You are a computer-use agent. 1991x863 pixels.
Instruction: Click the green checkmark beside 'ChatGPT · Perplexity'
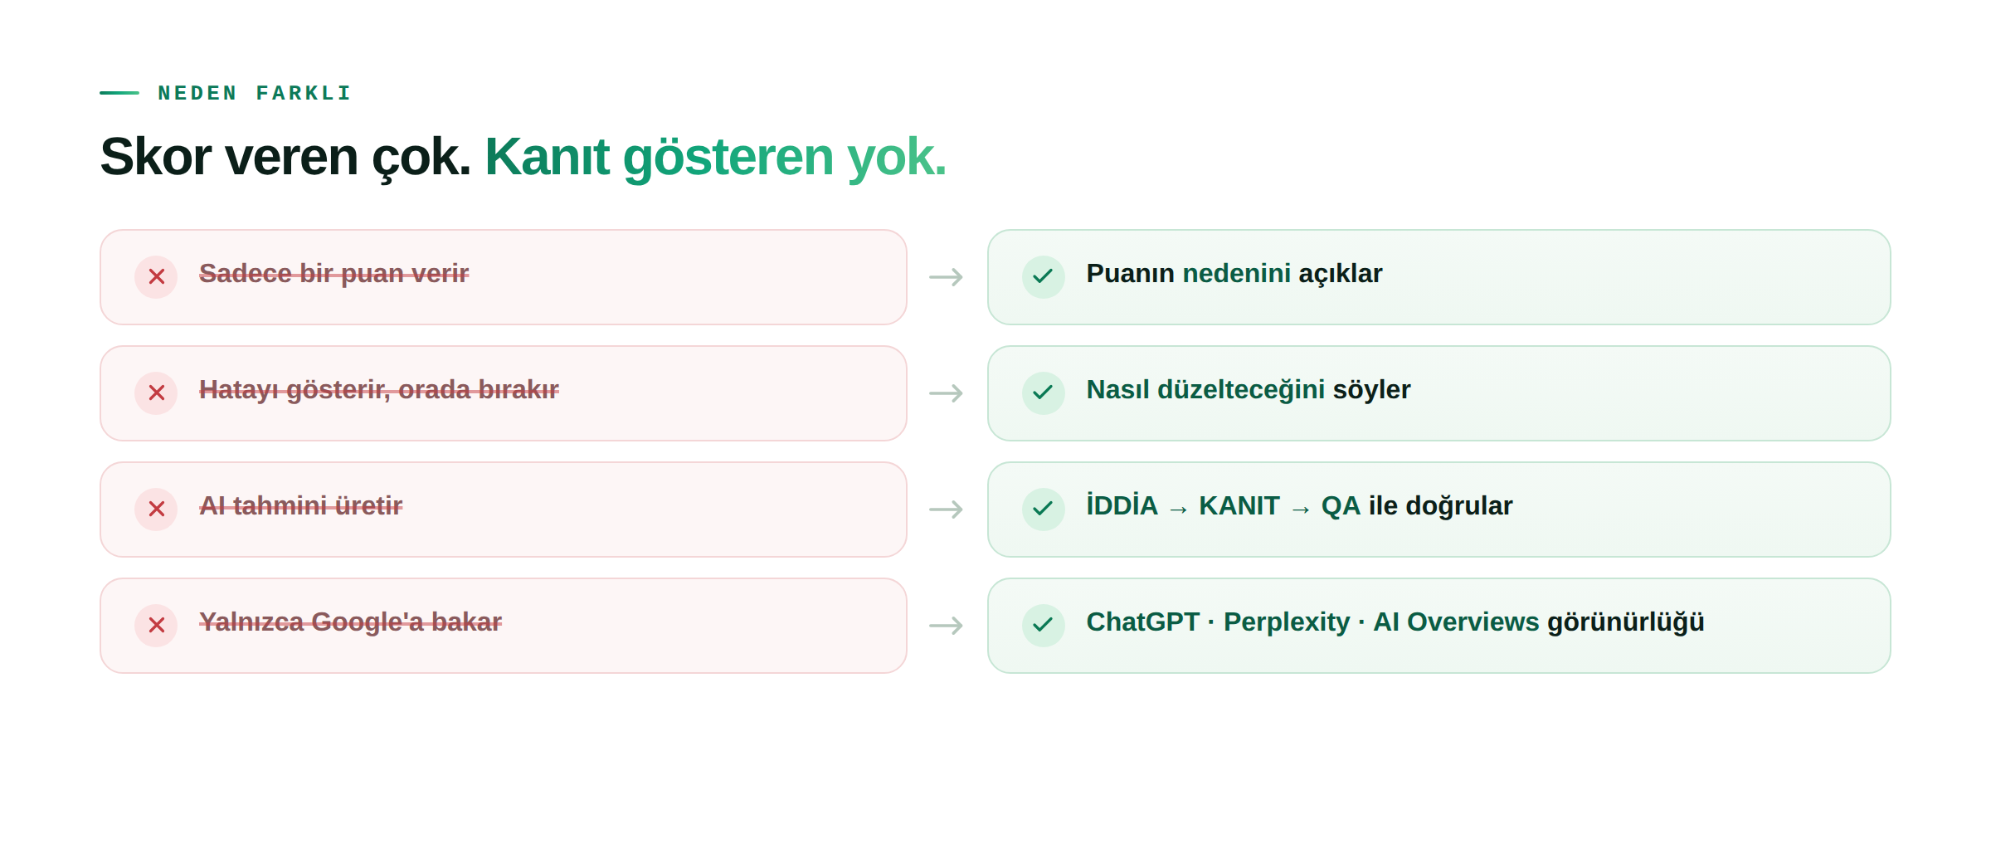(x=1043, y=626)
